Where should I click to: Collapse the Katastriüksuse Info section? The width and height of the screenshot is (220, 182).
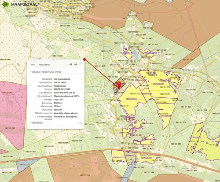point(45,72)
